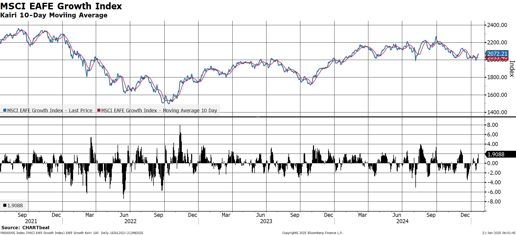
Task: Click the 2200.00 price axis label
Action: [497, 42]
